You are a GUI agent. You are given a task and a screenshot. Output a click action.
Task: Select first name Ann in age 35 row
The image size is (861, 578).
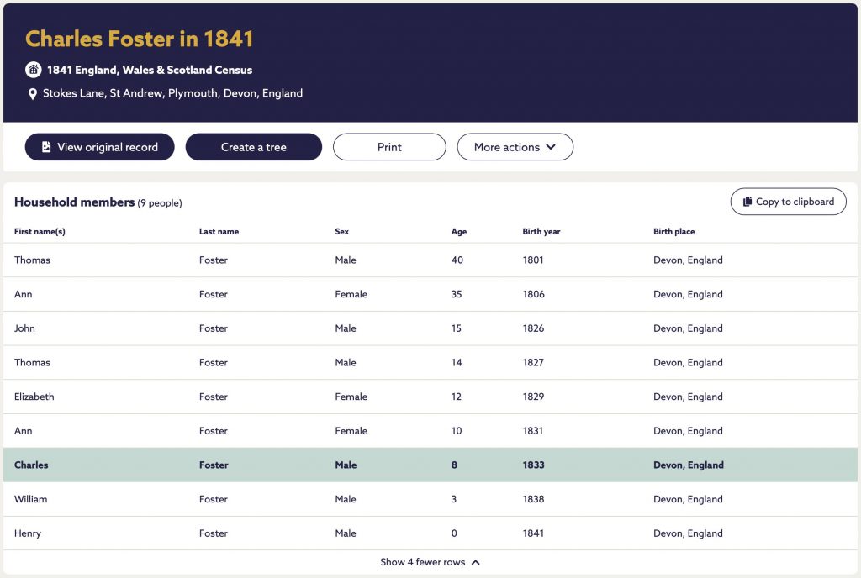23,294
